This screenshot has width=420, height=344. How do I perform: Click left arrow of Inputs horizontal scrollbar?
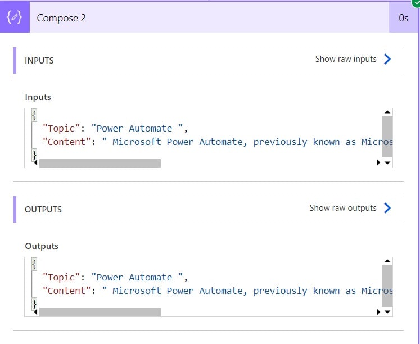point(35,163)
